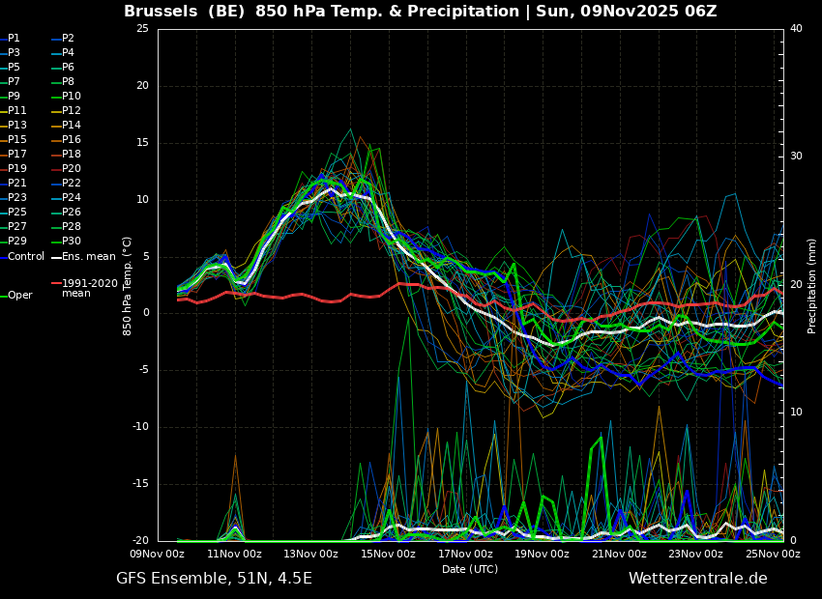Select the 25Nov 00z axis label
The width and height of the screenshot is (822, 599).
(x=773, y=554)
